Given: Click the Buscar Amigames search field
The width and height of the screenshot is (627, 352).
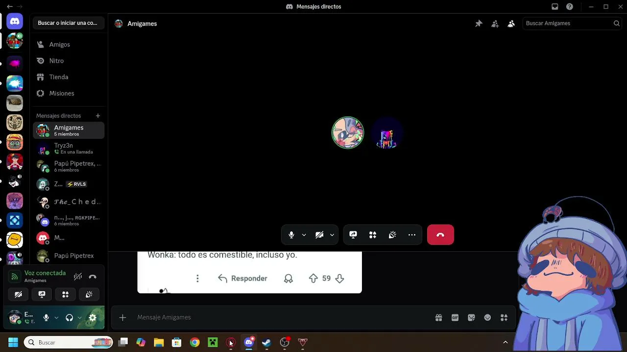Looking at the screenshot, I should point(572,23).
